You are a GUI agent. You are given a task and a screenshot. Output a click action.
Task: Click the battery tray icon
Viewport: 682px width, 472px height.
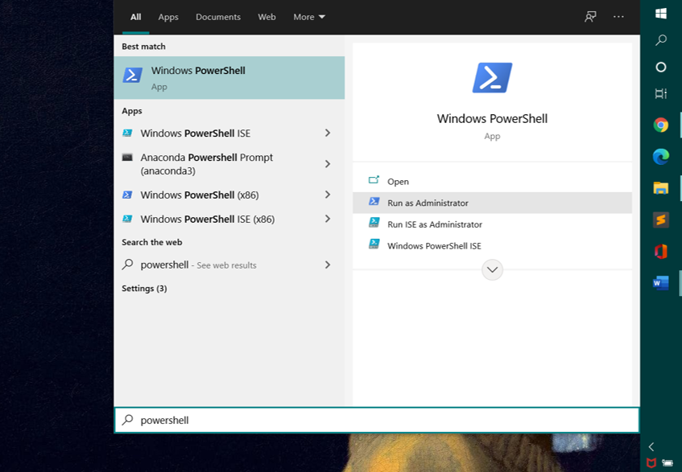point(668,463)
